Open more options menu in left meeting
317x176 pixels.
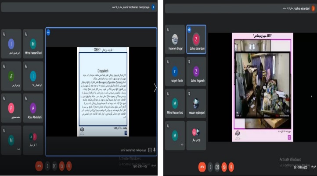(47, 167)
